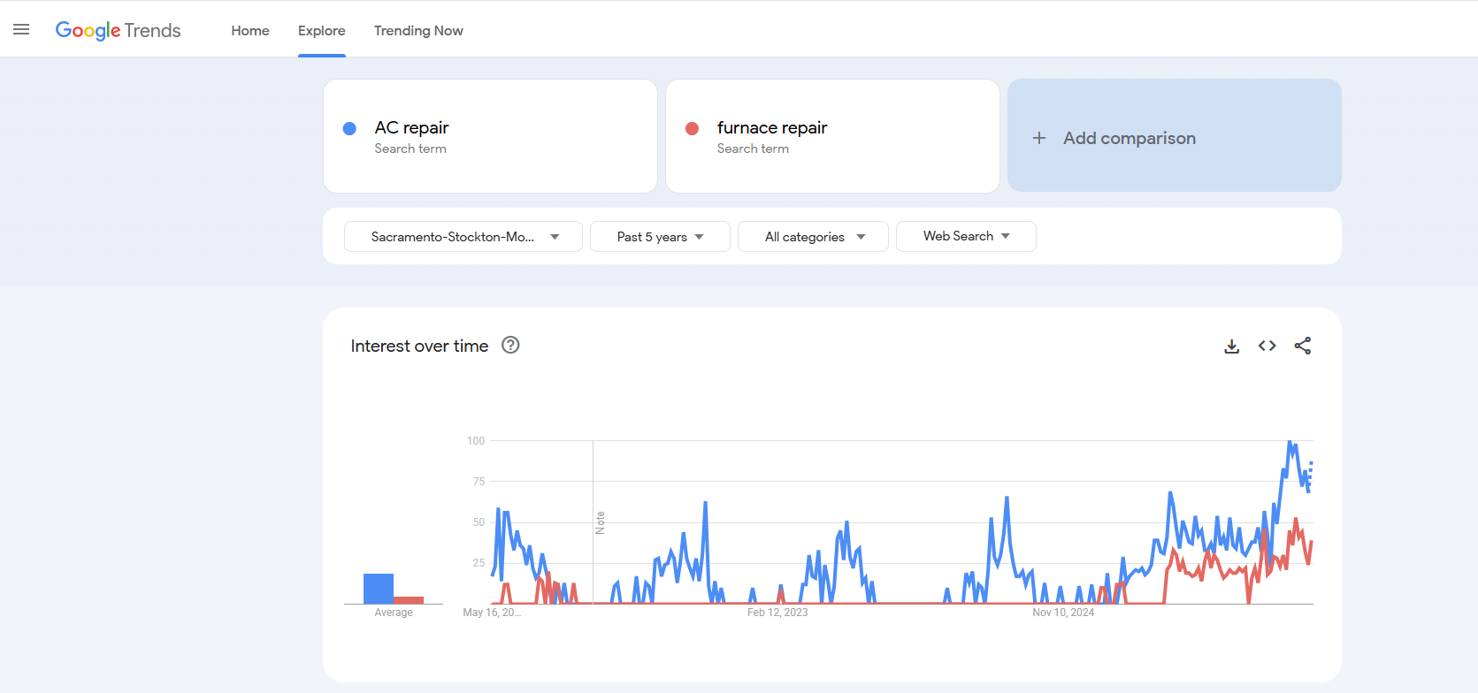Image resolution: width=1478 pixels, height=693 pixels.
Task: Share the Interest over time chart
Action: (1303, 346)
